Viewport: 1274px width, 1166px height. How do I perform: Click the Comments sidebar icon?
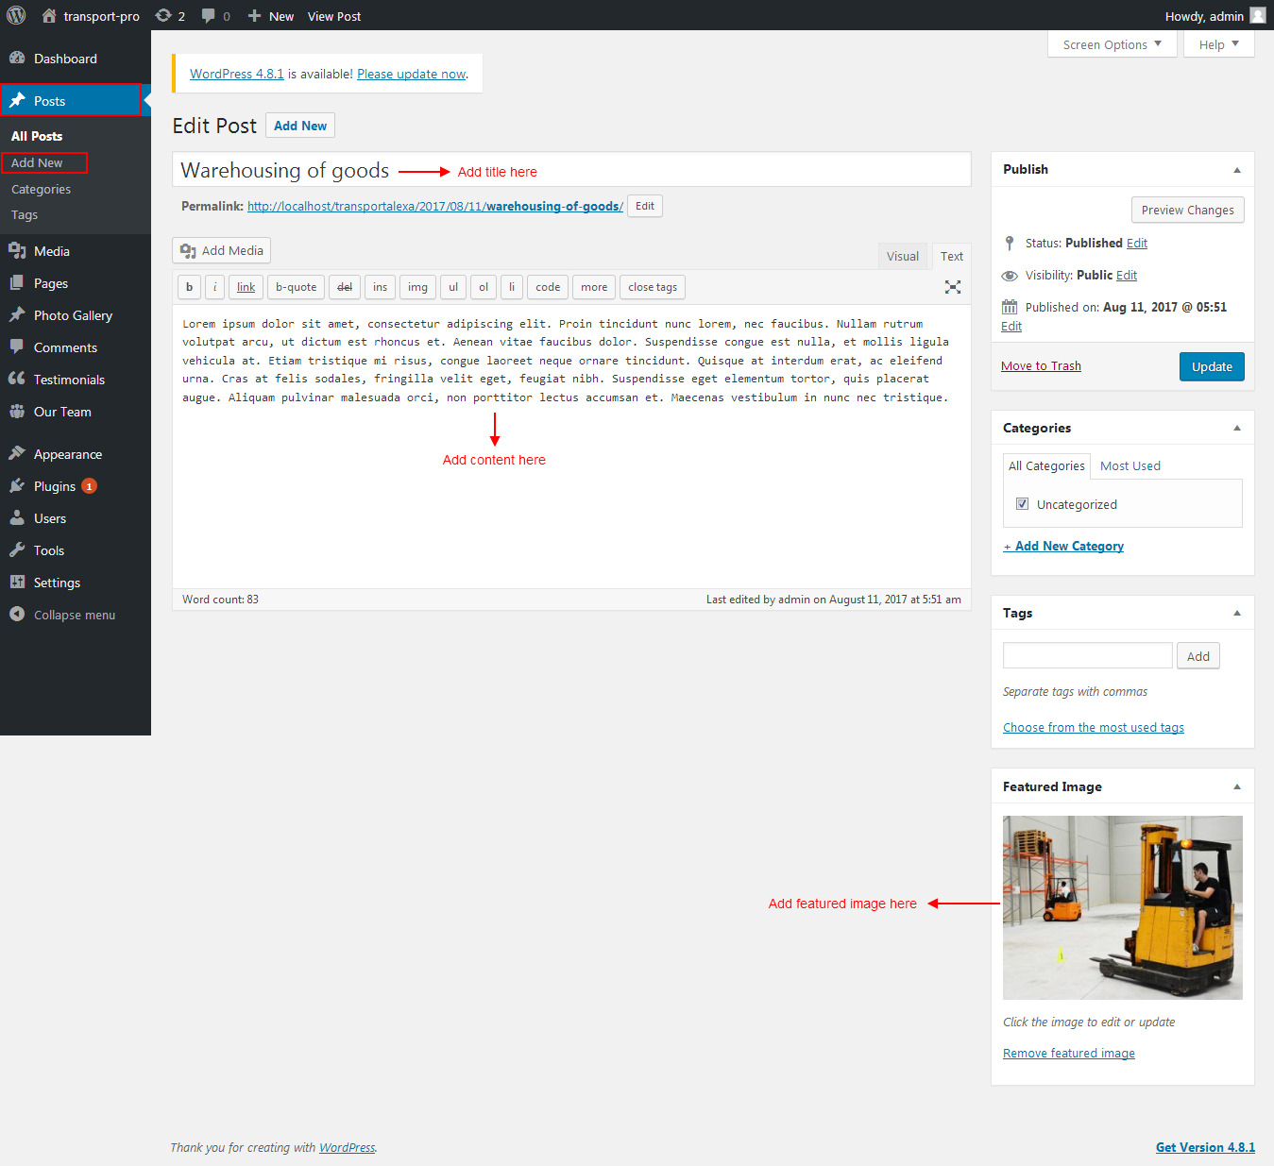coord(17,346)
